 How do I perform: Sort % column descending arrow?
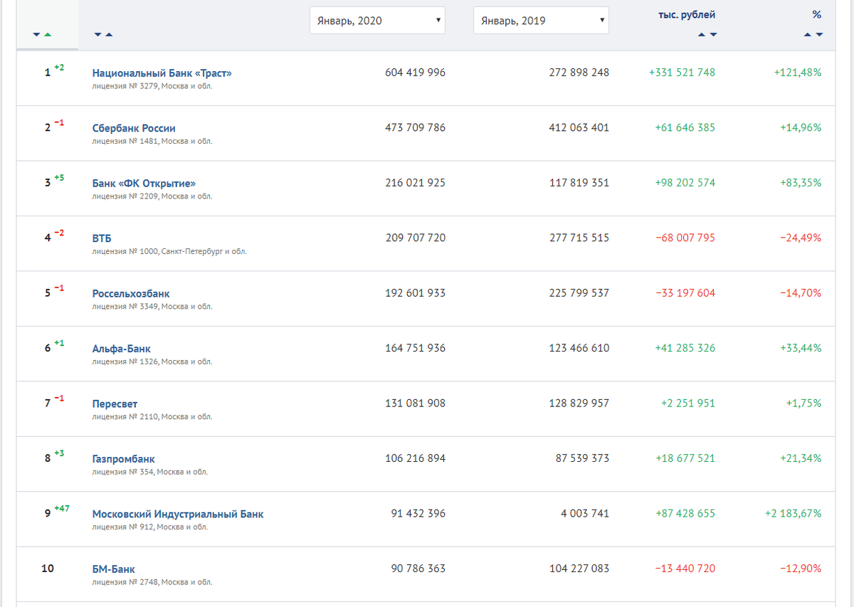(x=819, y=34)
